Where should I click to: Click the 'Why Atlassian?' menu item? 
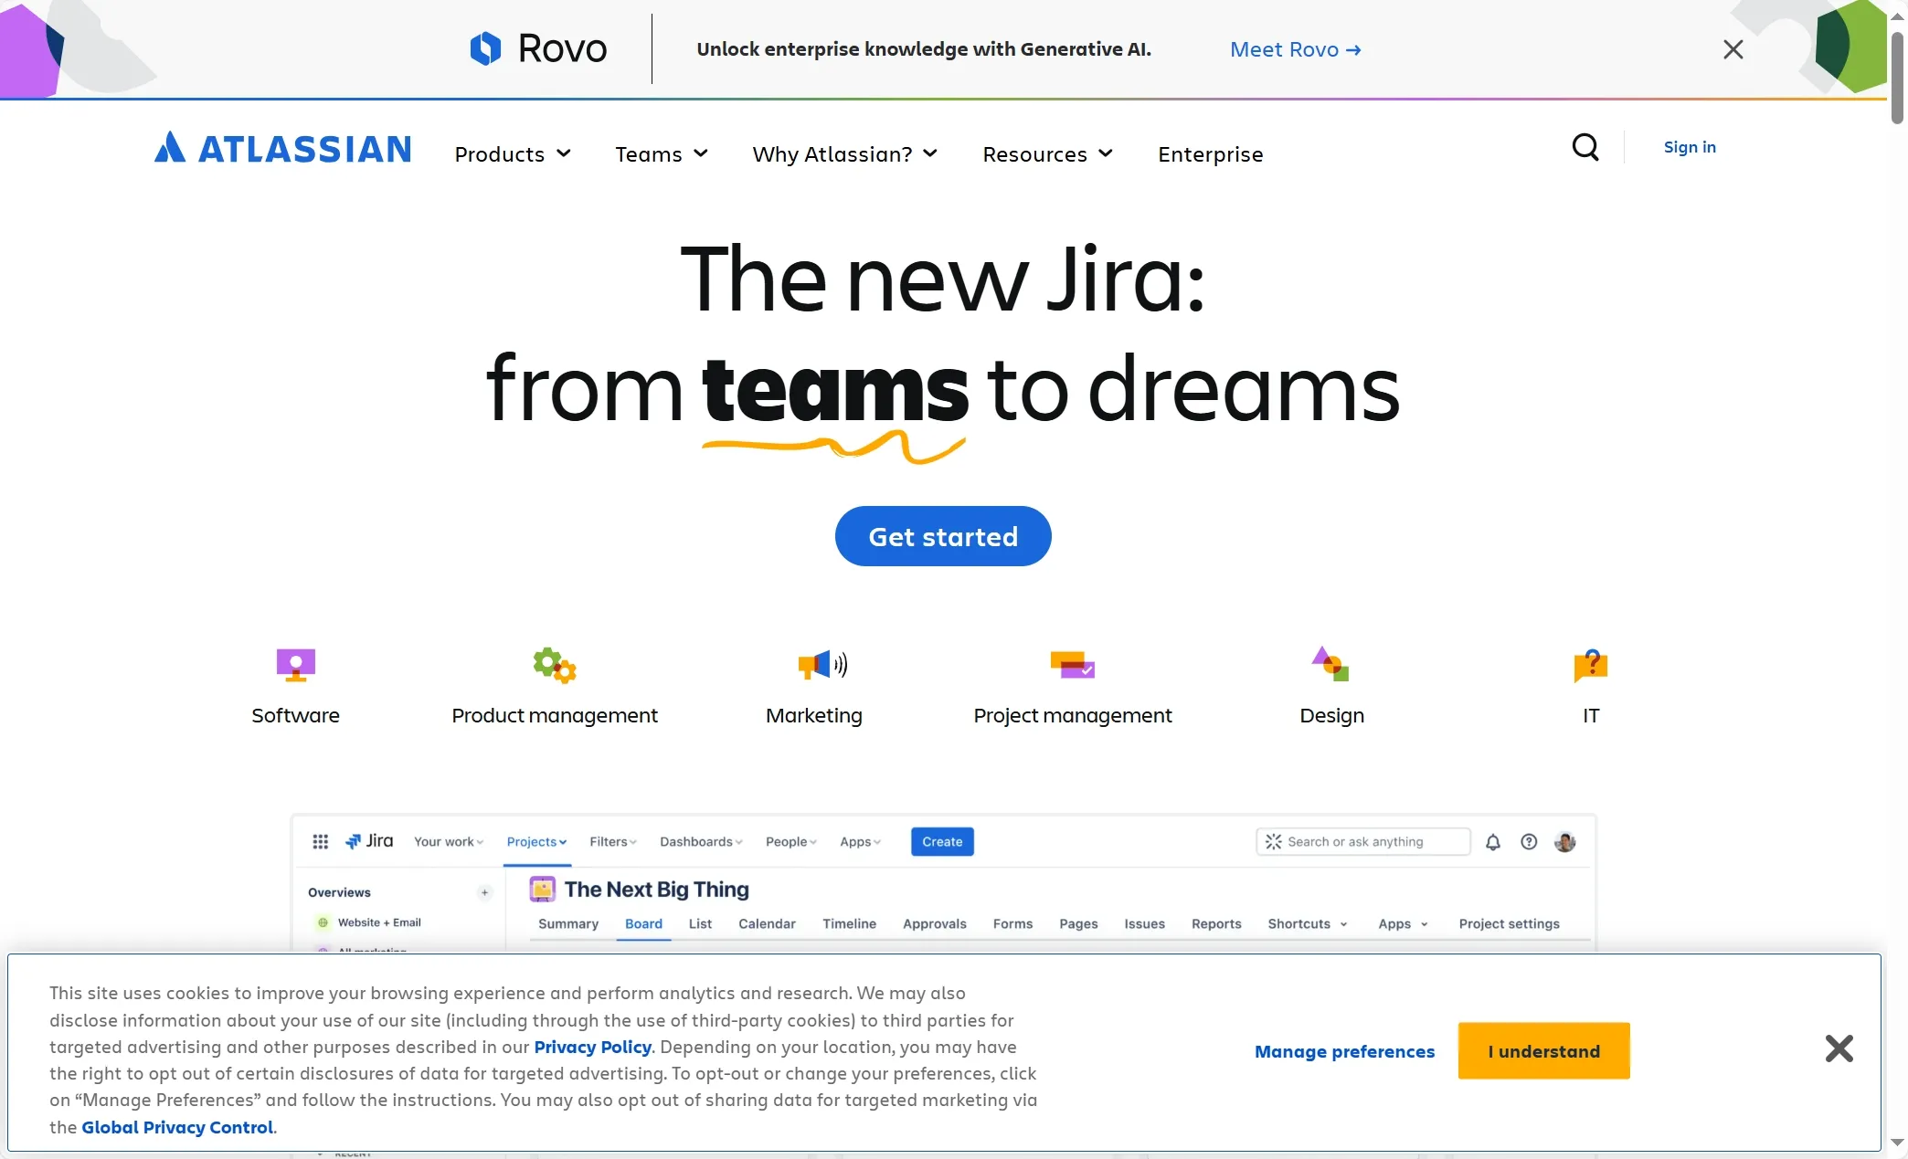pos(845,153)
